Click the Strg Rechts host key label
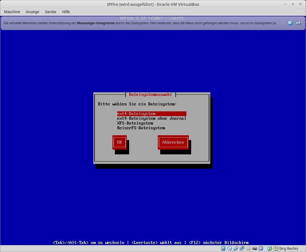306x252 pixels. pos(288,248)
